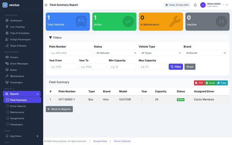
Task: Click the magnifier icon on Filter button
Action: 172,67
